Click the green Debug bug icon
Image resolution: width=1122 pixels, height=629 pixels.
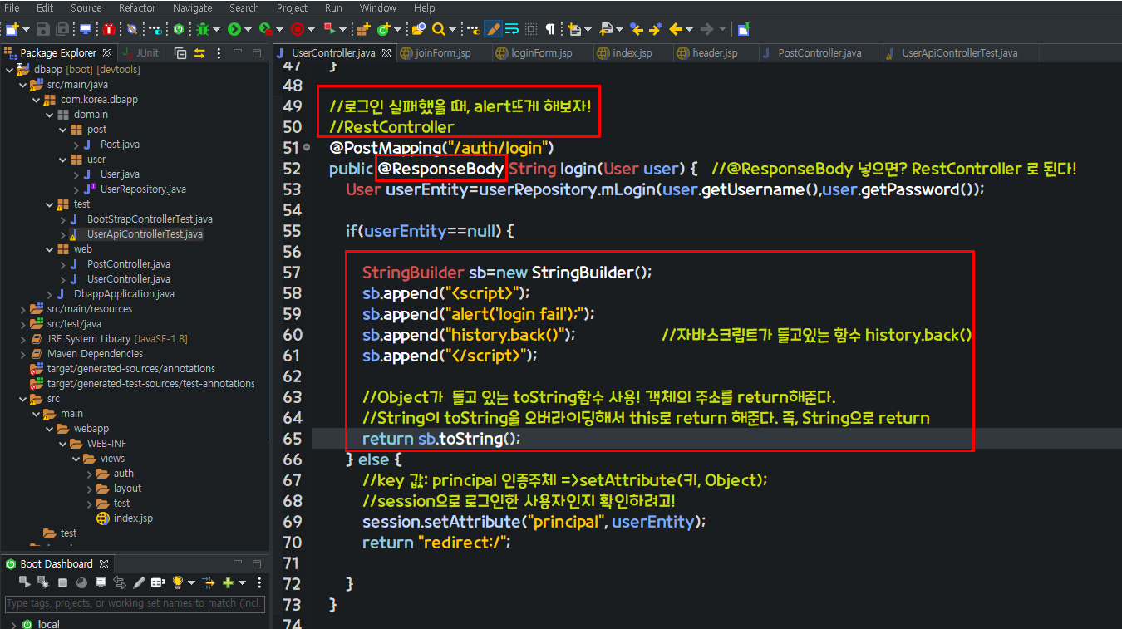[x=202, y=29]
